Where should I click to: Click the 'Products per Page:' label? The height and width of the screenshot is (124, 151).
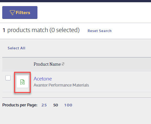pos(20,105)
